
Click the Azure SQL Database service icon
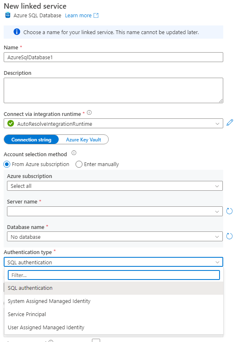point(7,15)
